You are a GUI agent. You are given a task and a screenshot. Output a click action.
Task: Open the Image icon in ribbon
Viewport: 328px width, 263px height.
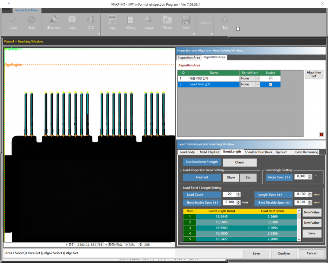[149, 20]
